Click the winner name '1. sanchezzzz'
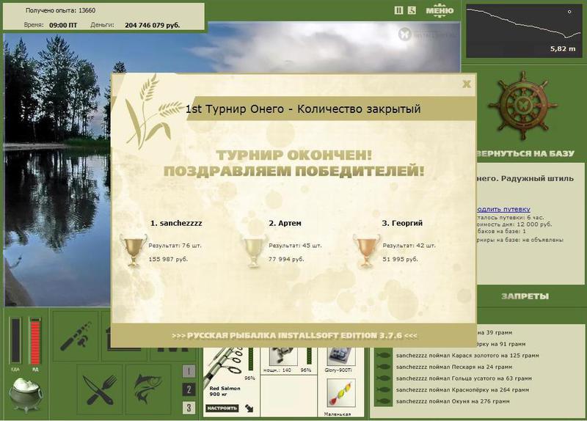Image resolution: width=587 pixels, height=421 pixels. click(176, 223)
